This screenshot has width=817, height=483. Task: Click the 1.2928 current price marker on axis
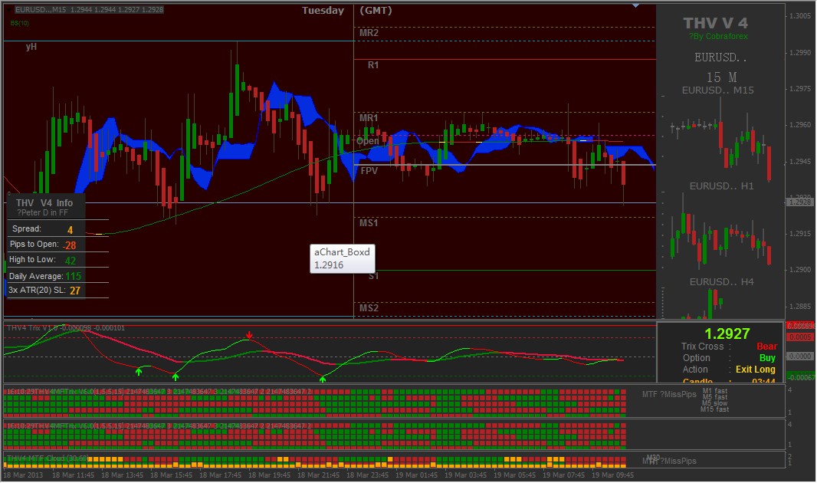click(x=800, y=202)
